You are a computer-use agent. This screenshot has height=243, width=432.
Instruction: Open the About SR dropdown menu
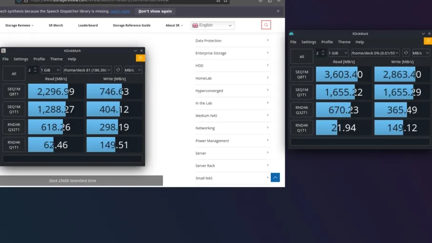(174, 25)
